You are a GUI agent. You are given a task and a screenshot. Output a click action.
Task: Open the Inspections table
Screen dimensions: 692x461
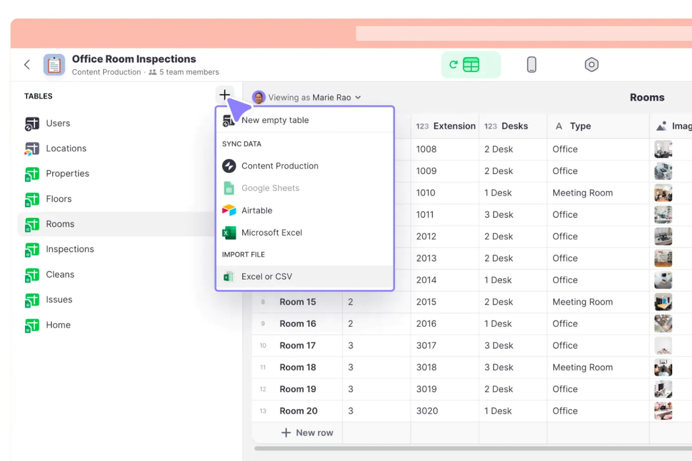[117, 249]
